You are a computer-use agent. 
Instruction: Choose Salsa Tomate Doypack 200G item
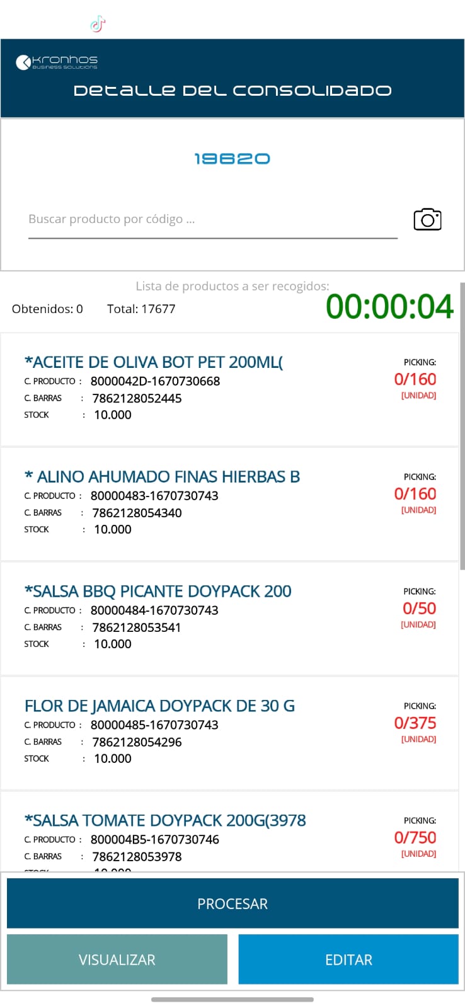(x=165, y=821)
